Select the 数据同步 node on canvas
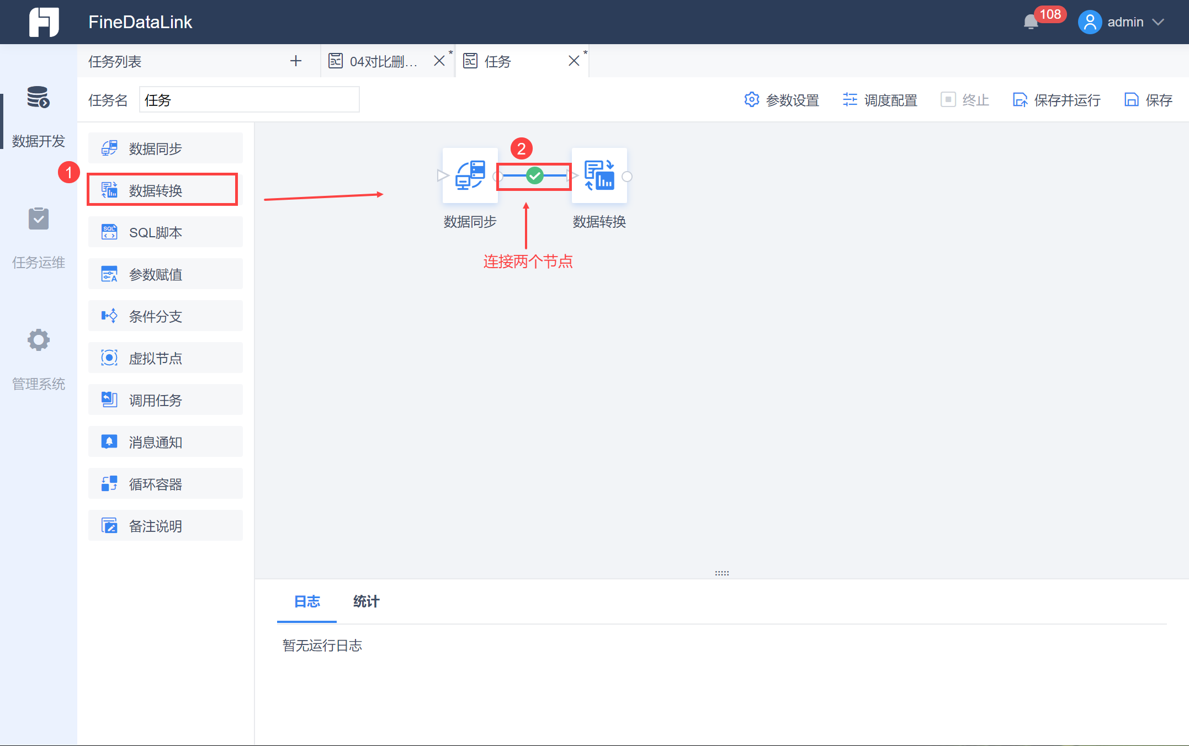1189x746 pixels. (470, 176)
